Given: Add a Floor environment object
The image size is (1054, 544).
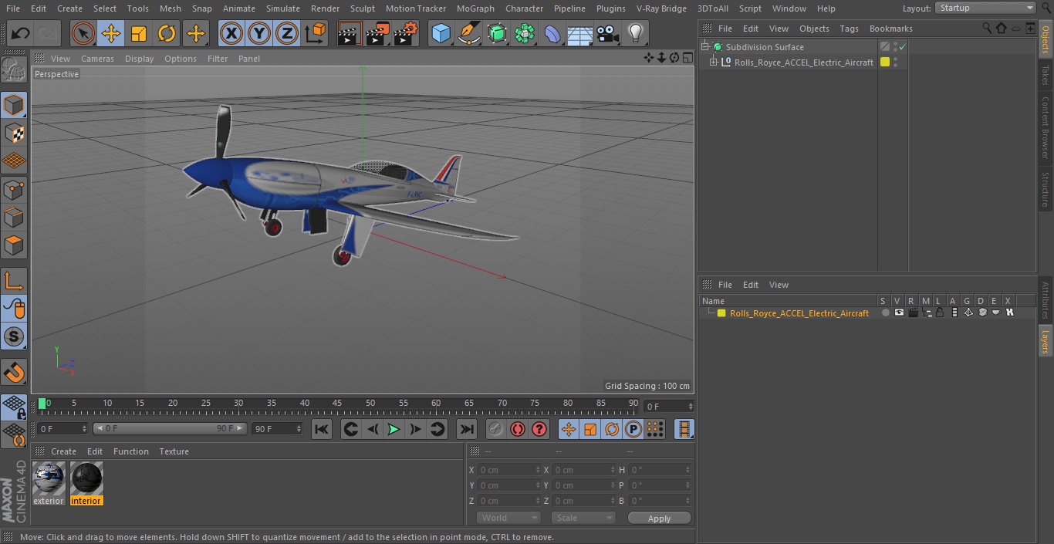Looking at the screenshot, I should (x=580, y=33).
